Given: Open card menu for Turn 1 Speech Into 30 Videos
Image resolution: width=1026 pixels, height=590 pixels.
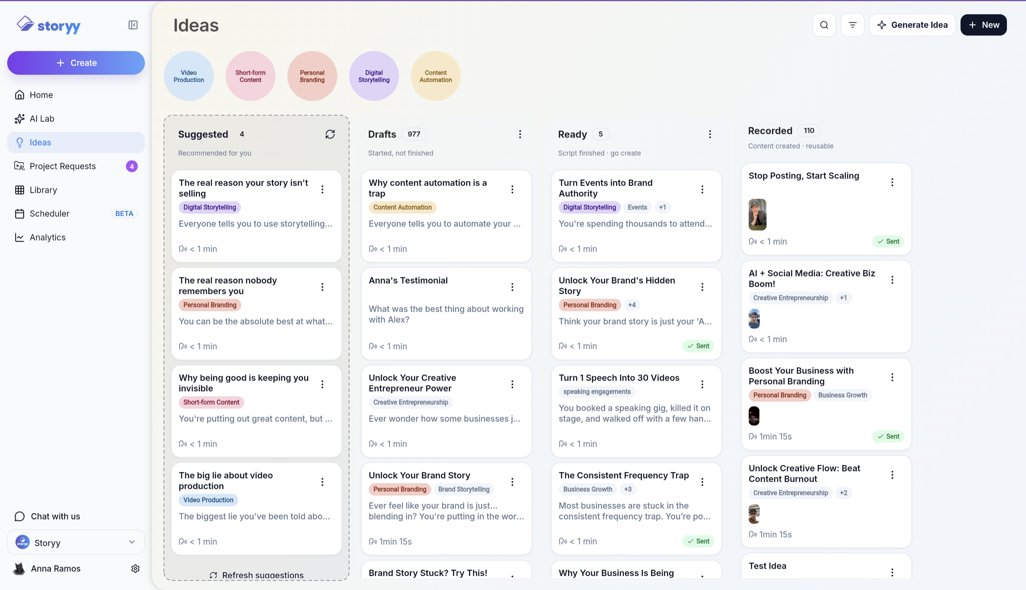Looking at the screenshot, I should click(702, 384).
